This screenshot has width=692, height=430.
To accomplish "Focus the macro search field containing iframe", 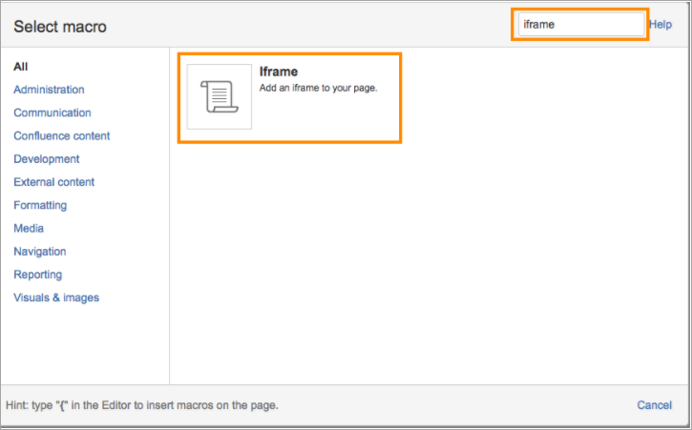I will point(580,24).
